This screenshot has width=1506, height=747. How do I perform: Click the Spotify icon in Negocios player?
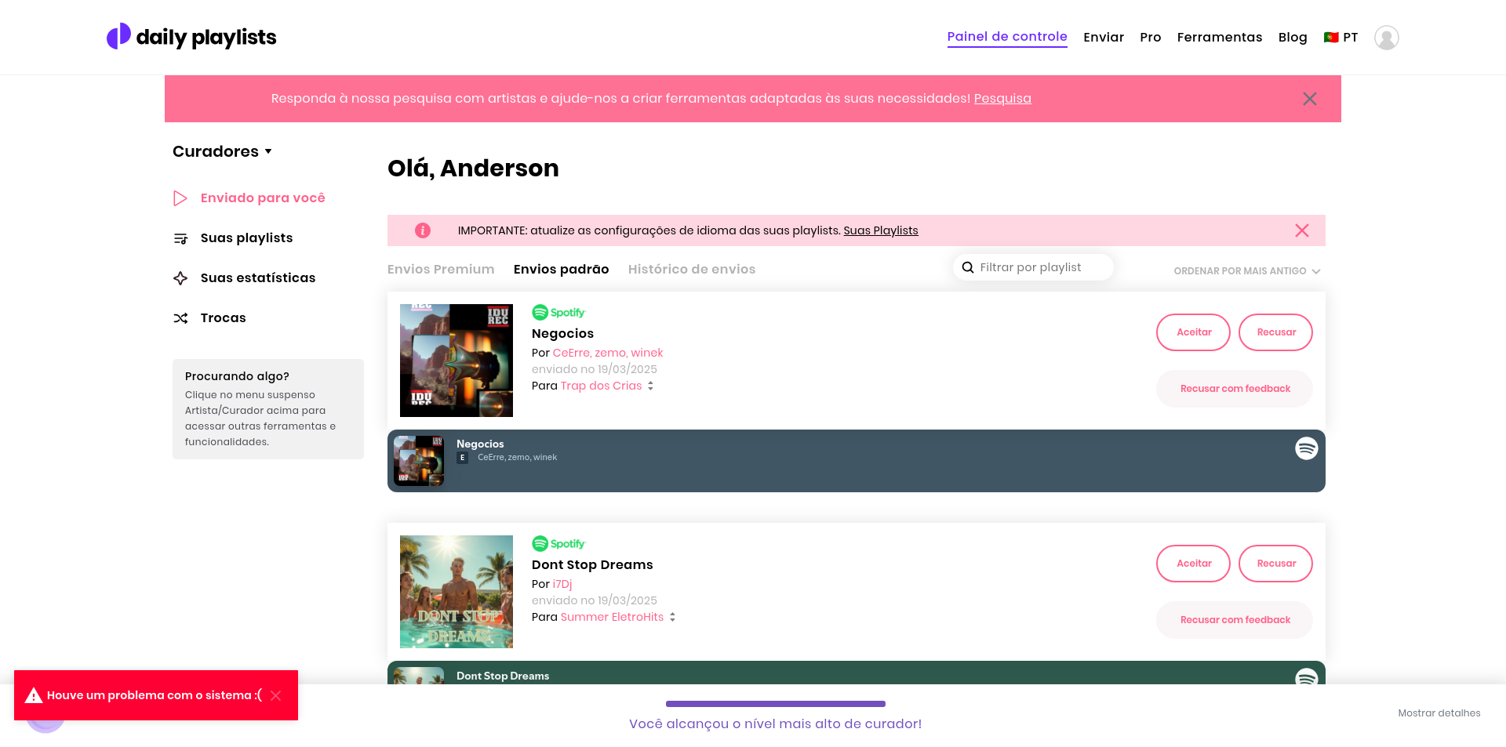pyautogui.click(x=1306, y=448)
